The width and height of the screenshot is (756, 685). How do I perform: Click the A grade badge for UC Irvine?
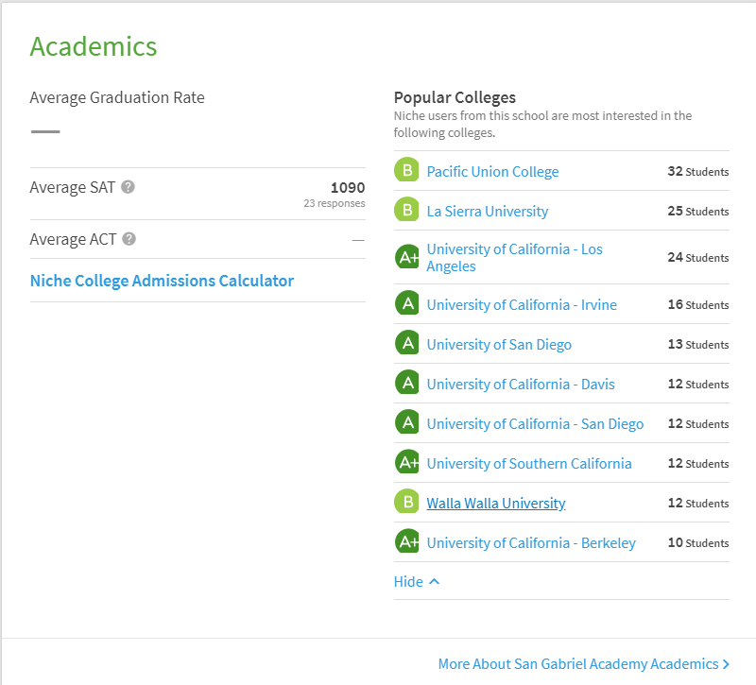point(407,302)
